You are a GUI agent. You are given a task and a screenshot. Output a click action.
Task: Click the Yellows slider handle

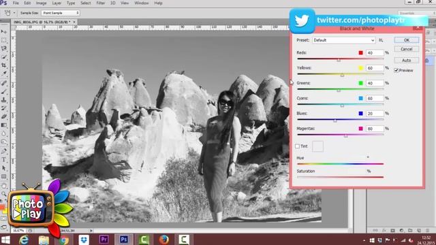(x=342, y=76)
